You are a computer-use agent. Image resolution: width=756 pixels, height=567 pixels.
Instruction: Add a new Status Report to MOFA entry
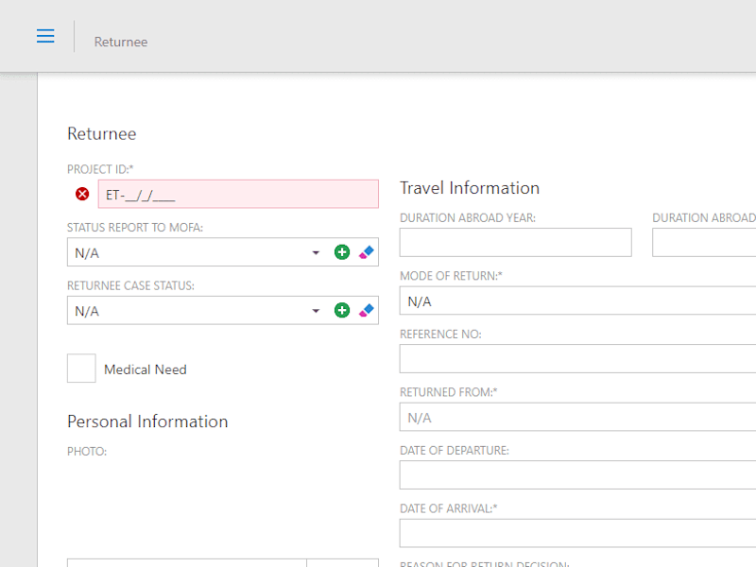(342, 251)
